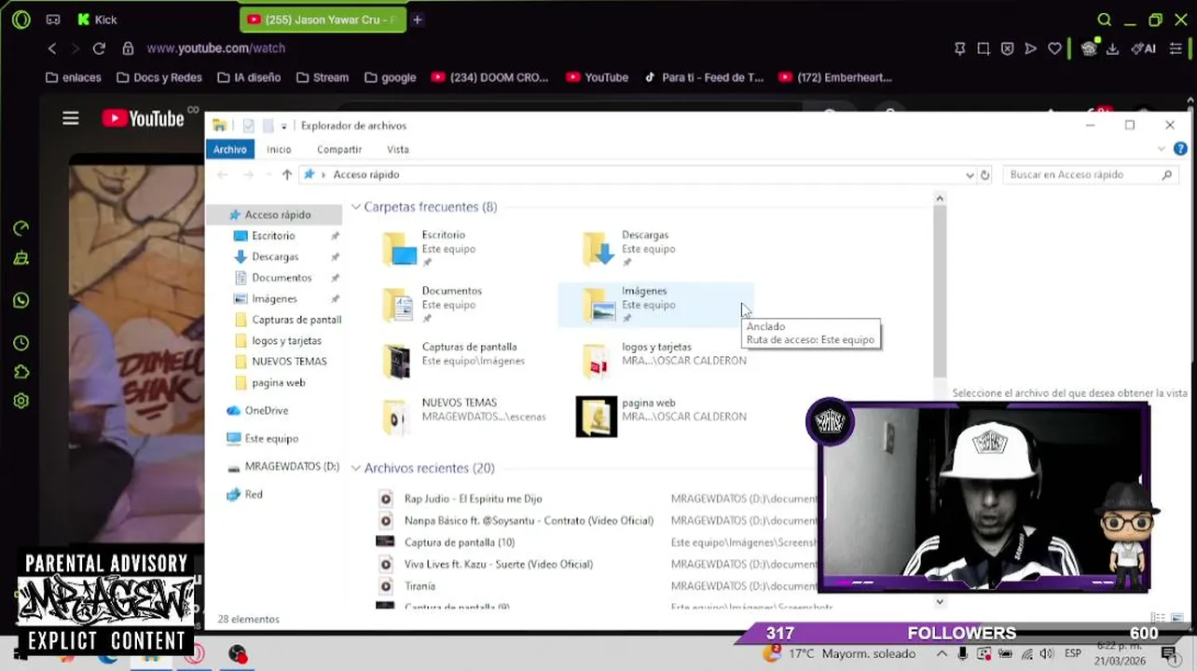Screen dimensions: 1197x671
Task: Click the Explorer help question mark icon
Action: [x=1180, y=149]
